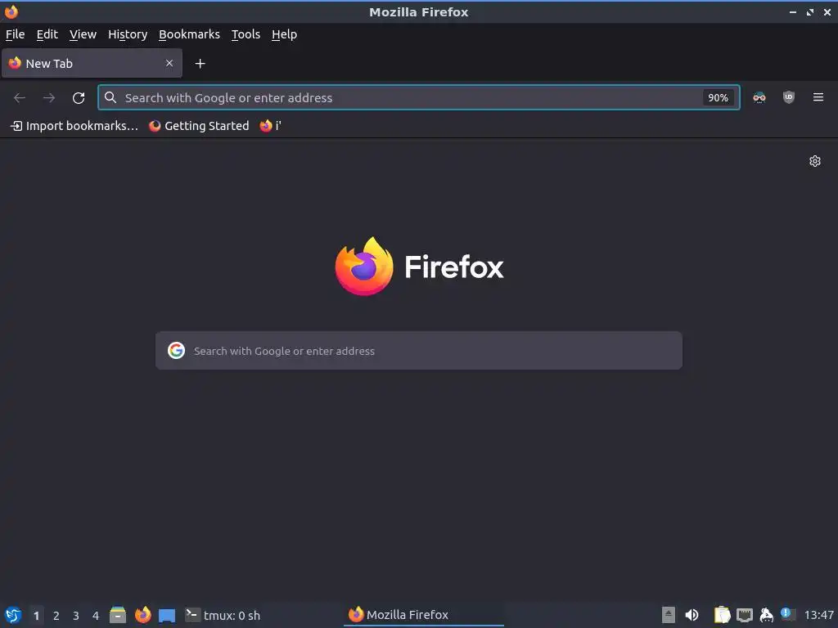838x628 pixels.
Task: Click the Firefox logo on new tab page
Action: pos(419,266)
